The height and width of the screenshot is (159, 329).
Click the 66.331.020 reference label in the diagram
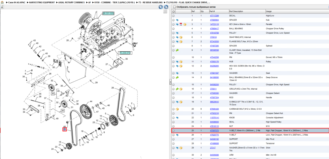[108, 13]
